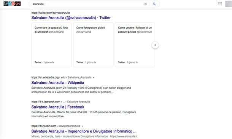Open LinkedIn Imprenditore e Divulgatore Informatico result
Viewport: 232px width, 139px height.
click(x=84, y=131)
